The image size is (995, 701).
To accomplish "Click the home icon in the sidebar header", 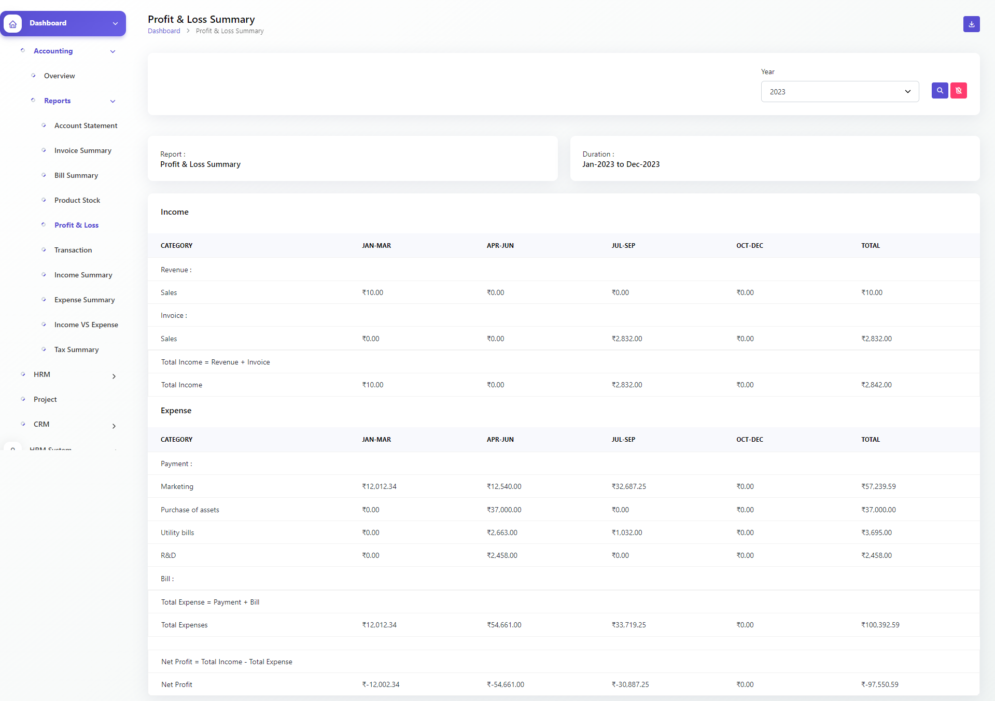I will pos(12,23).
